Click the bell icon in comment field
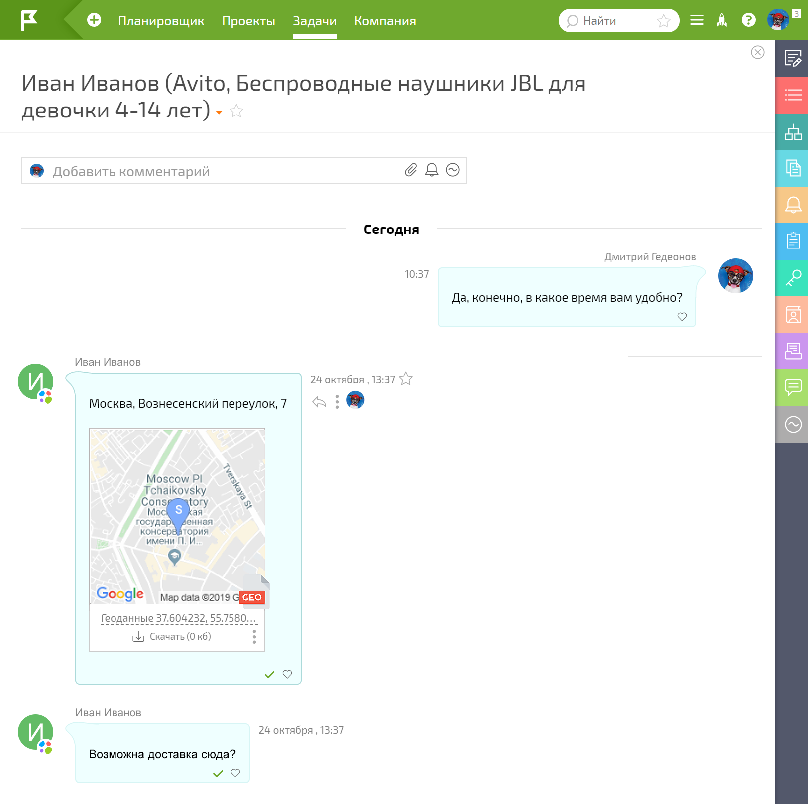 pyautogui.click(x=431, y=170)
